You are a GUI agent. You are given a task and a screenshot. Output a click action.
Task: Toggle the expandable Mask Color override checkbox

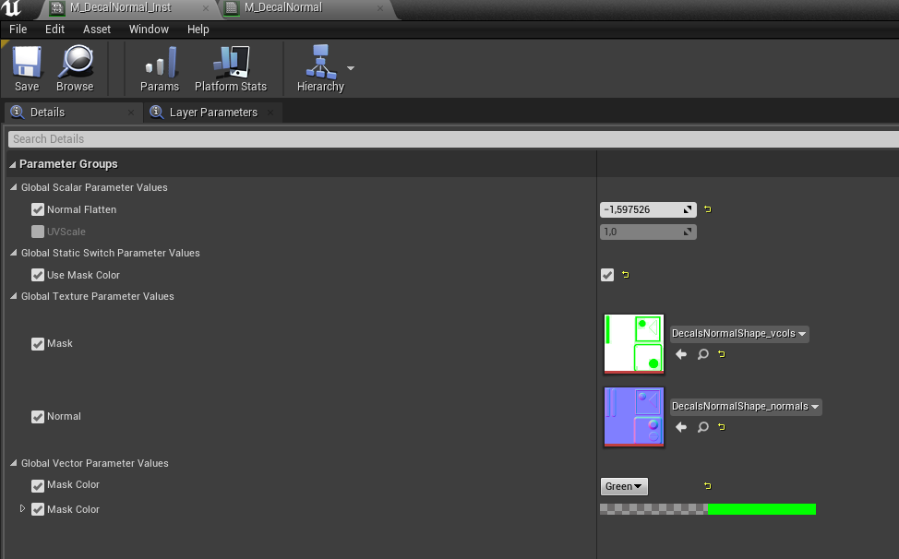38,509
